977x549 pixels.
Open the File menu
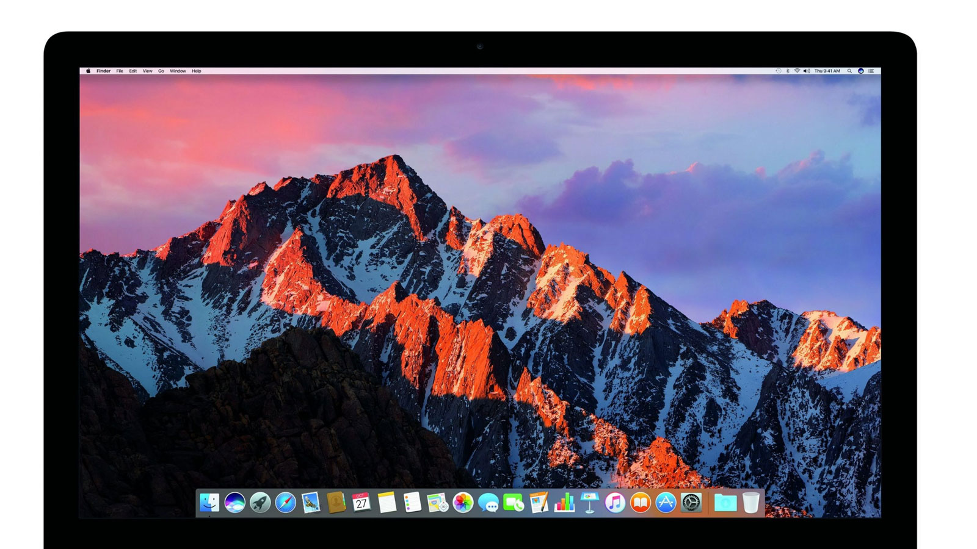(x=120, y=71)
